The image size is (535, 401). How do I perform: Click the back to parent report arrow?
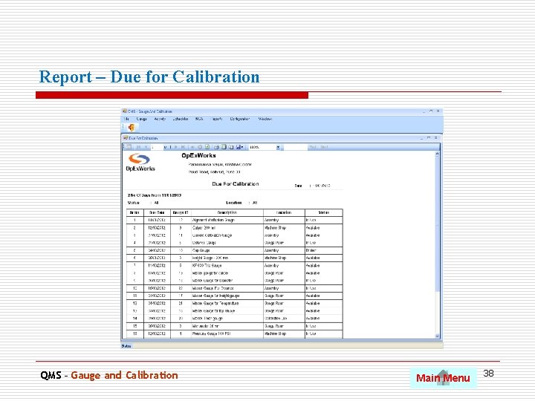coord(192,147)
